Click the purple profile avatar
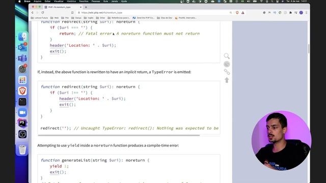 (301, 13)
